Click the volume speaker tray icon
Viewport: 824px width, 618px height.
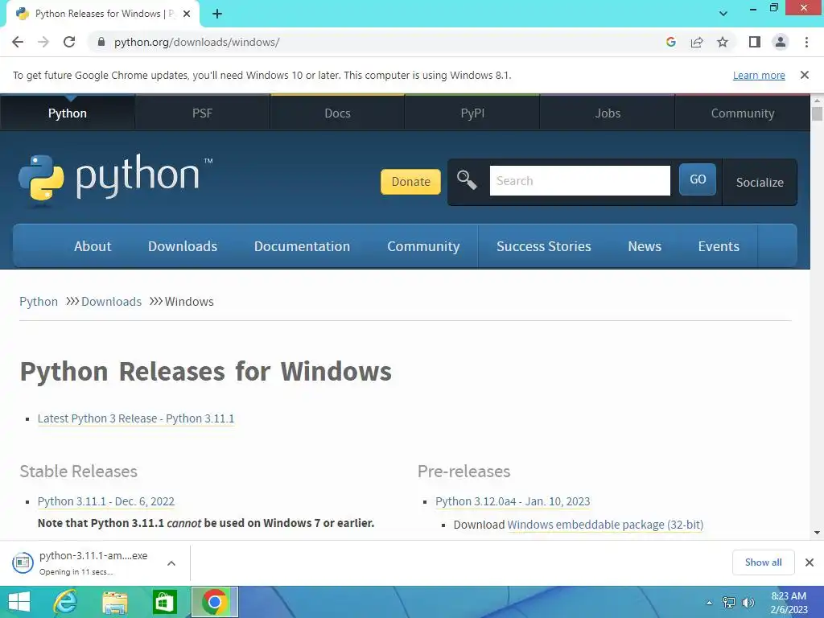tap(748, 603)
